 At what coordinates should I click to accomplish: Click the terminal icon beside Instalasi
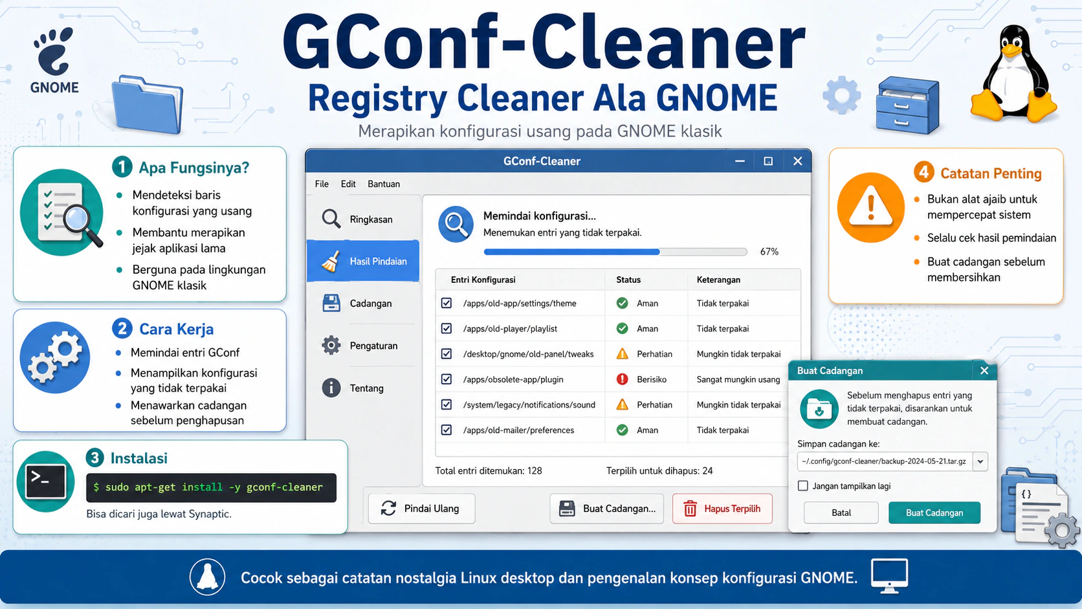click(45, 482)
